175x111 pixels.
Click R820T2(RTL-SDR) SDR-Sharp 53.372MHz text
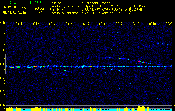click(x=114, y=10)
